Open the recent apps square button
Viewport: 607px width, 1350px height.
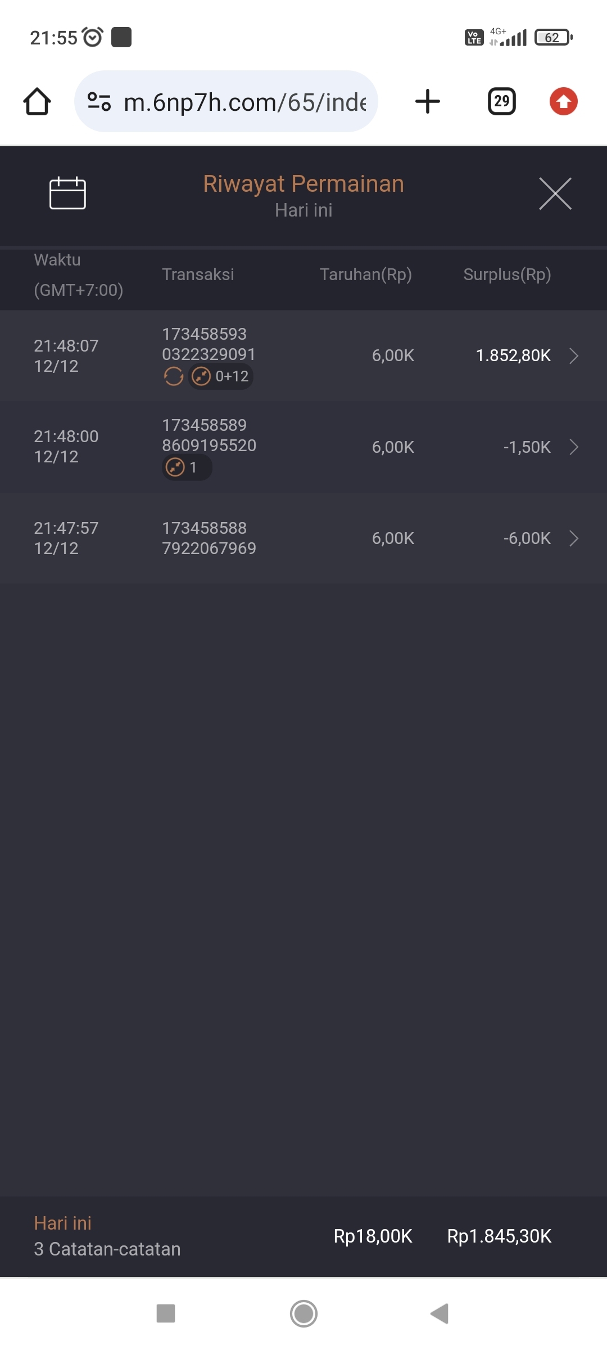(x=166, y=1313)
